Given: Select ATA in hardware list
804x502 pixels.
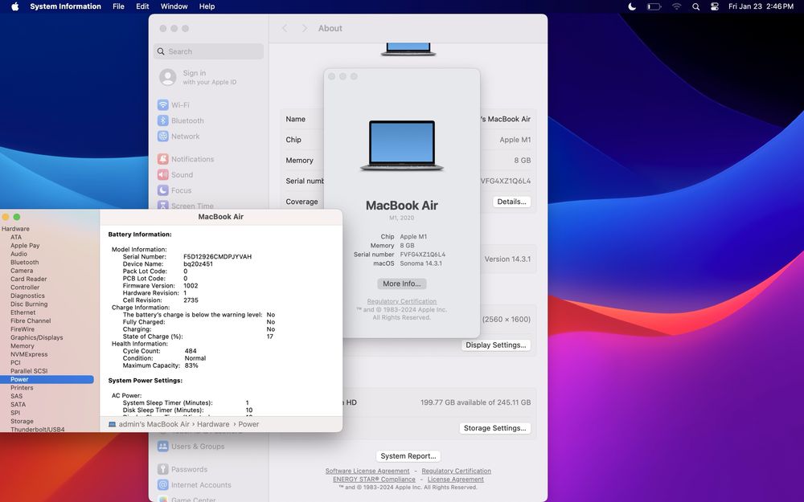Looking at the screenshot, I should [16, 237].
